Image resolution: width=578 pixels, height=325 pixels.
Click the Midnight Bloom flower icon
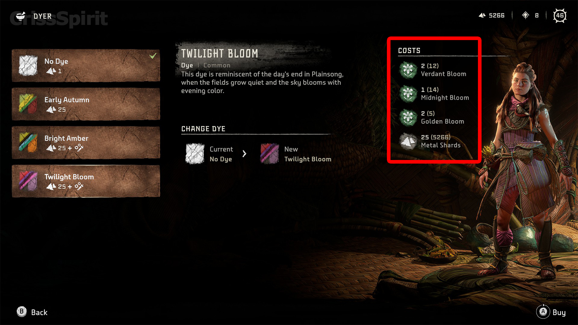click(x=408, y=94)
